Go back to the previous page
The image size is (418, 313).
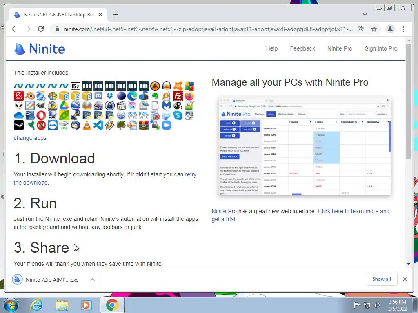(x=15, y=29)
